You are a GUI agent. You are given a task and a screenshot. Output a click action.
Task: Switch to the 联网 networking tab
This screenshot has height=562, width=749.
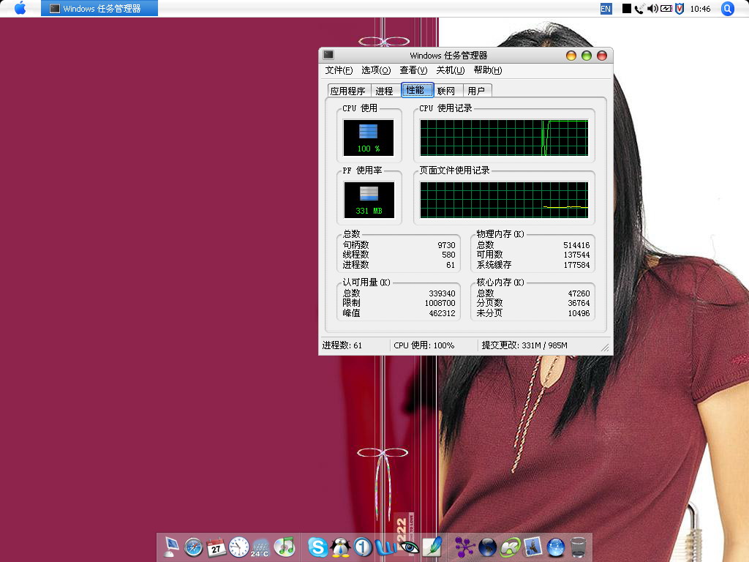[446, 91]
